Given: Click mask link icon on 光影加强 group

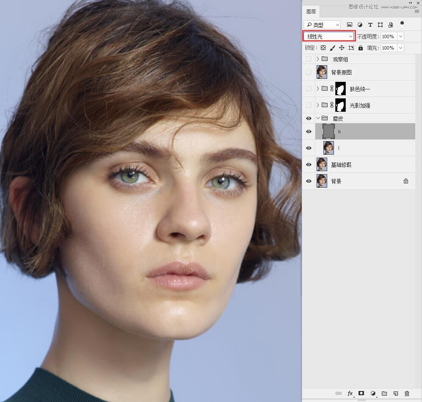Looking at the screenshot, I should coord(332,105).
